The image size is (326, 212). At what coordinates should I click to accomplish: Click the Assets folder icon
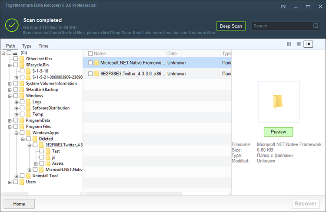coord(48,163)
